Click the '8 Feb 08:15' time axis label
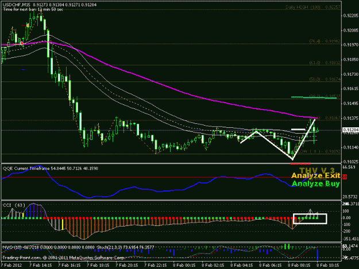Screen dimensions: 359x269 [x=299, y=265]
